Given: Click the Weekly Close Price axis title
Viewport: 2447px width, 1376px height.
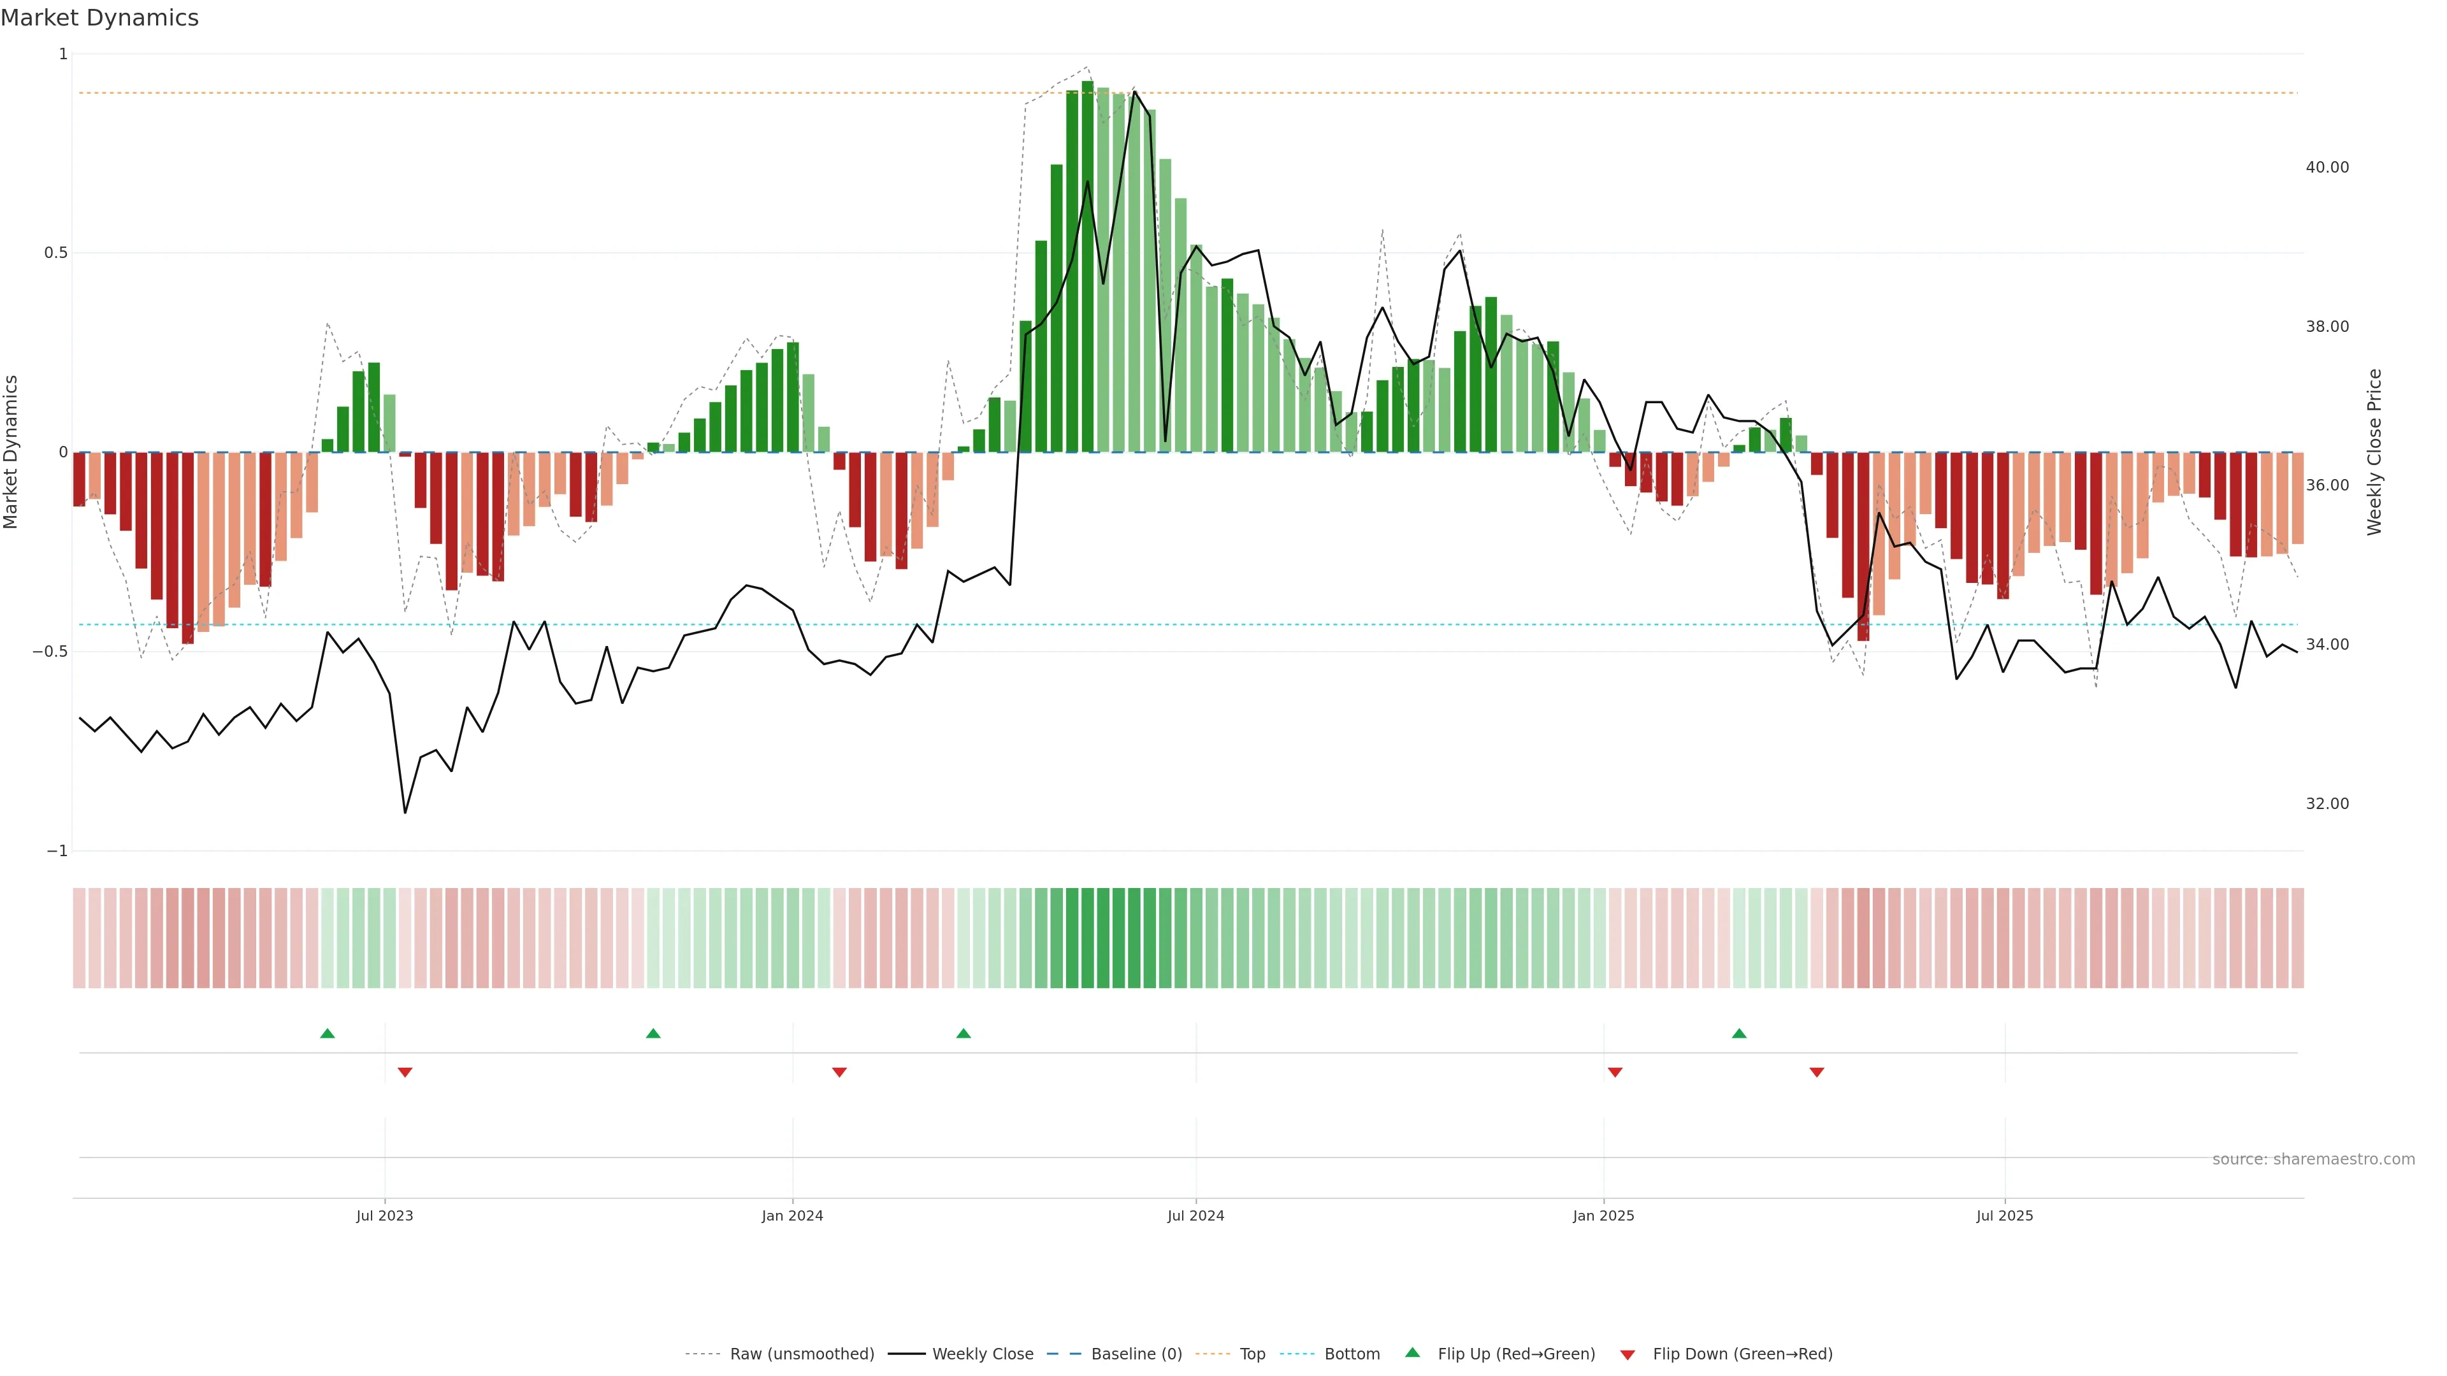Looking at the screenshot, I should 2374,452.
